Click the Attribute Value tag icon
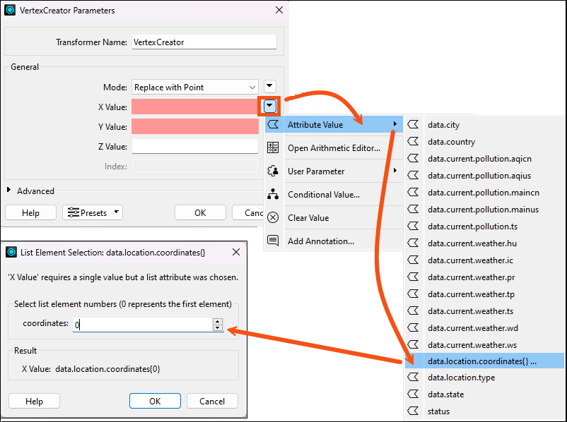The width and height of the screenshot is (567, 422). [273, 125]
